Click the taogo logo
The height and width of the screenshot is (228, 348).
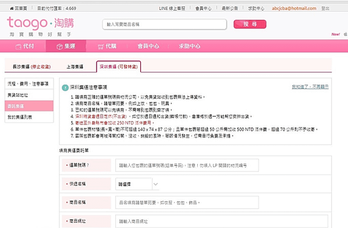click(x=40, y=23)
